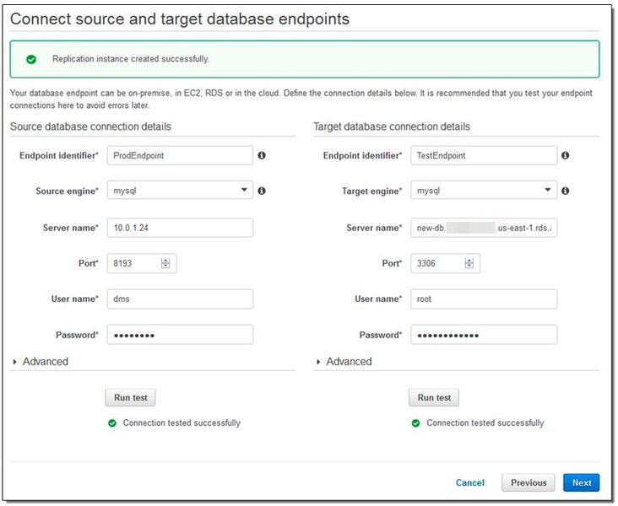The width and height of the screenshot is (618, 506).
Task: Click the Next button
Action: [582, 483]
